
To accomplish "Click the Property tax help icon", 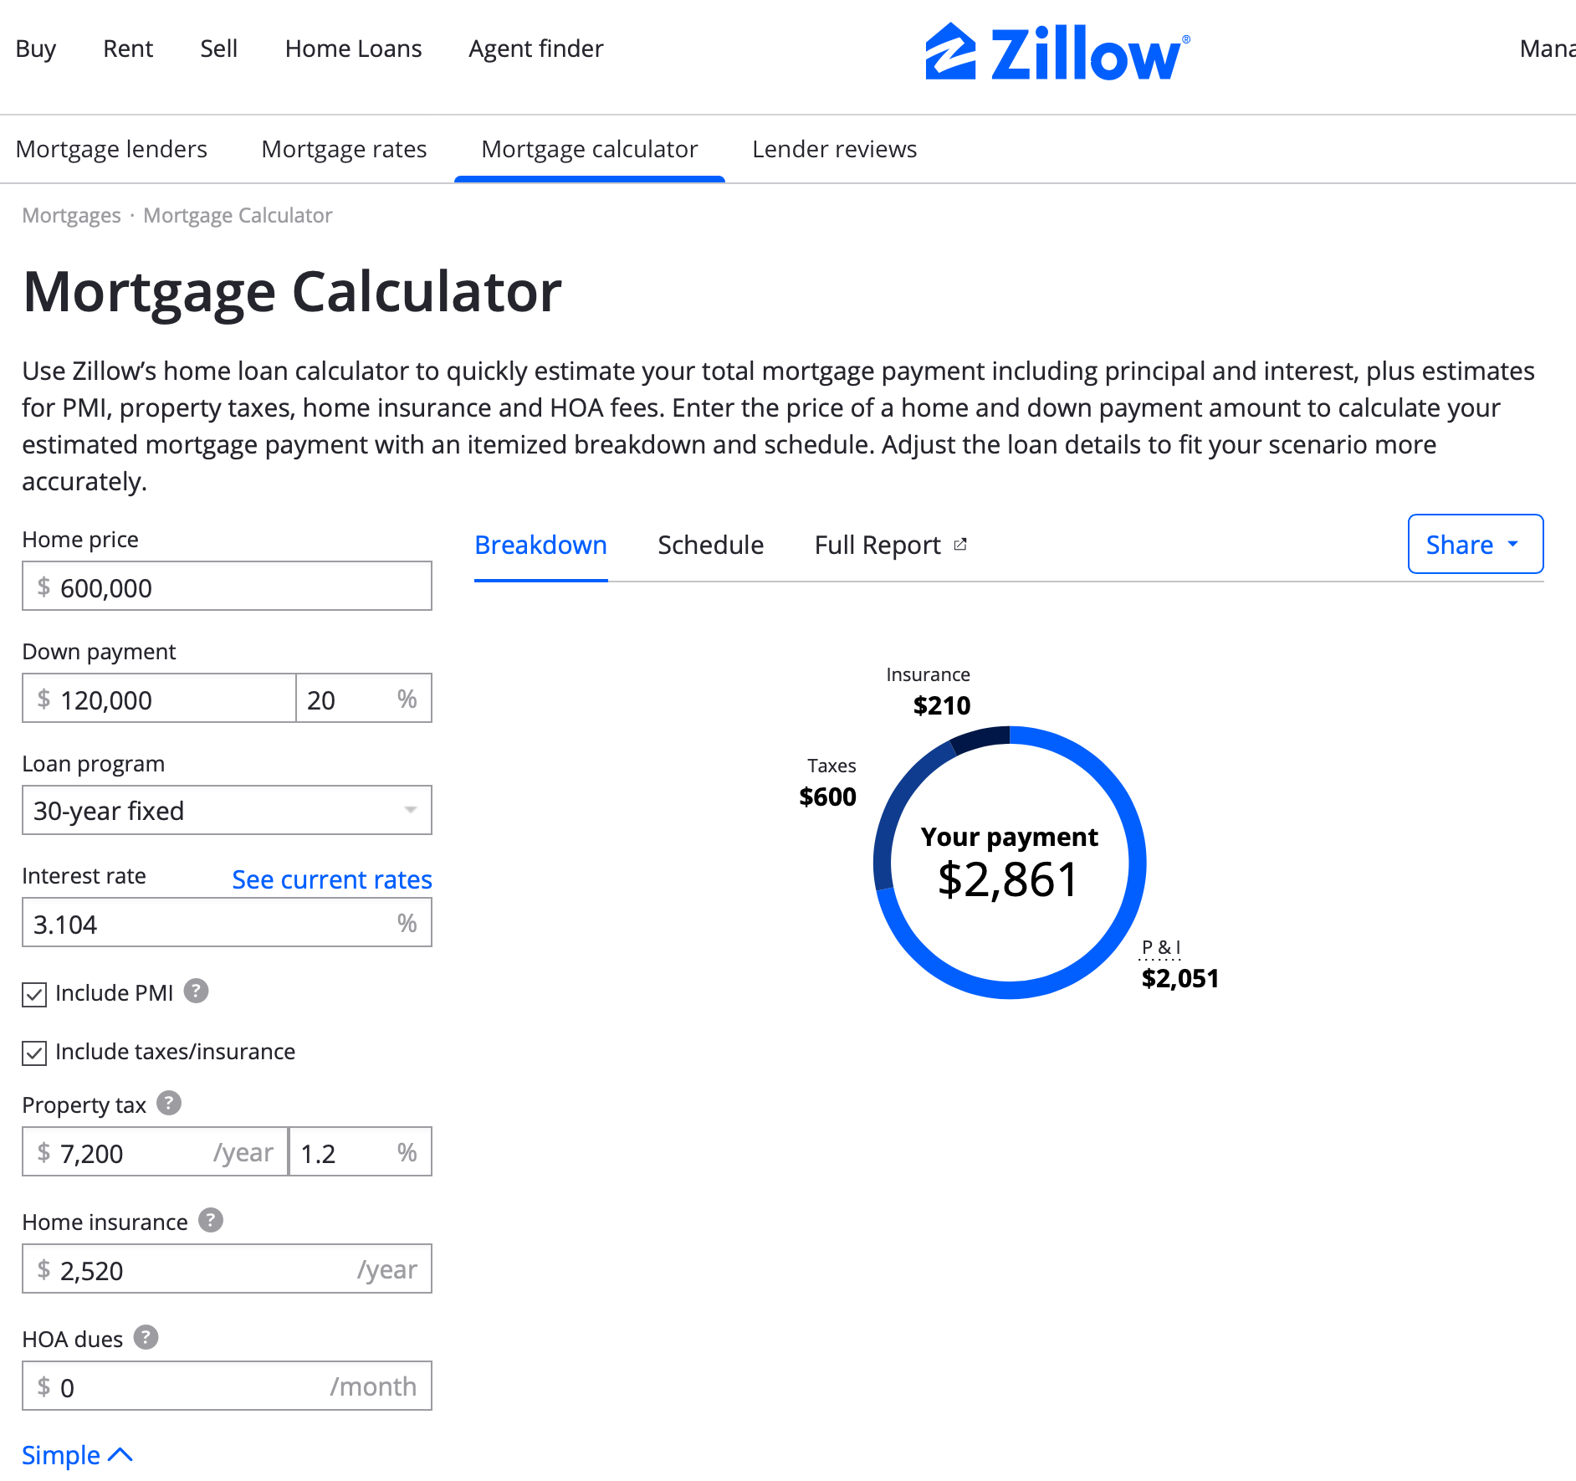I will [169, 1103].
